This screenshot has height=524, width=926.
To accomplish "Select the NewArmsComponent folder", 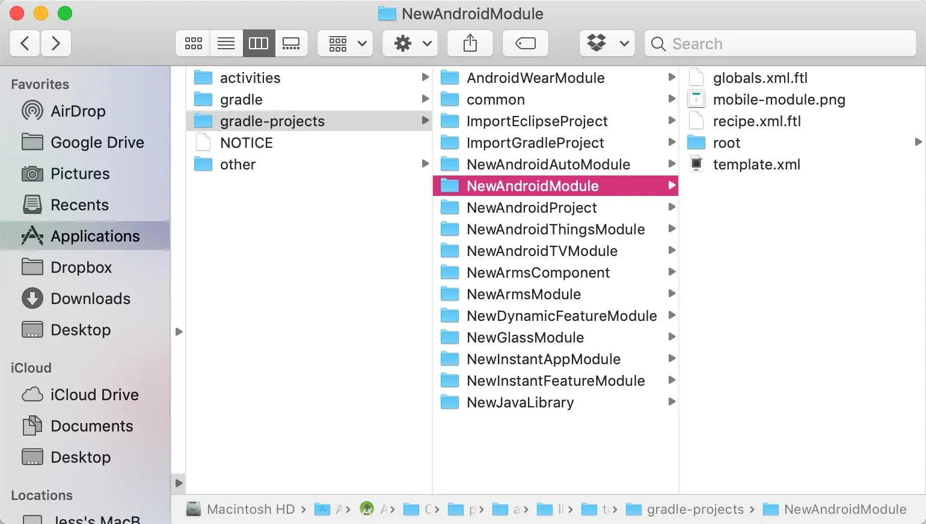I will 555,272.
